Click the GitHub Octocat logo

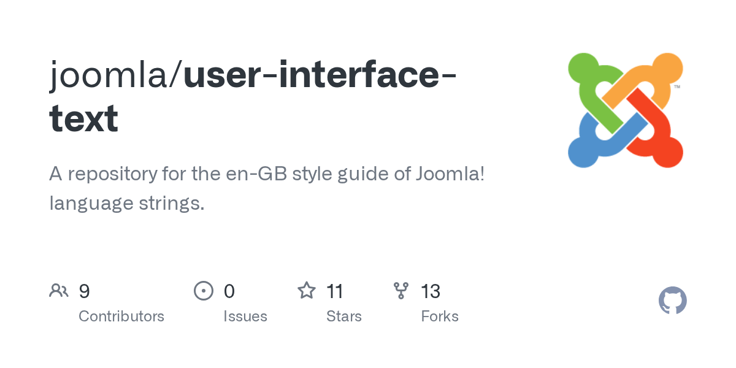tap(672, 301)
